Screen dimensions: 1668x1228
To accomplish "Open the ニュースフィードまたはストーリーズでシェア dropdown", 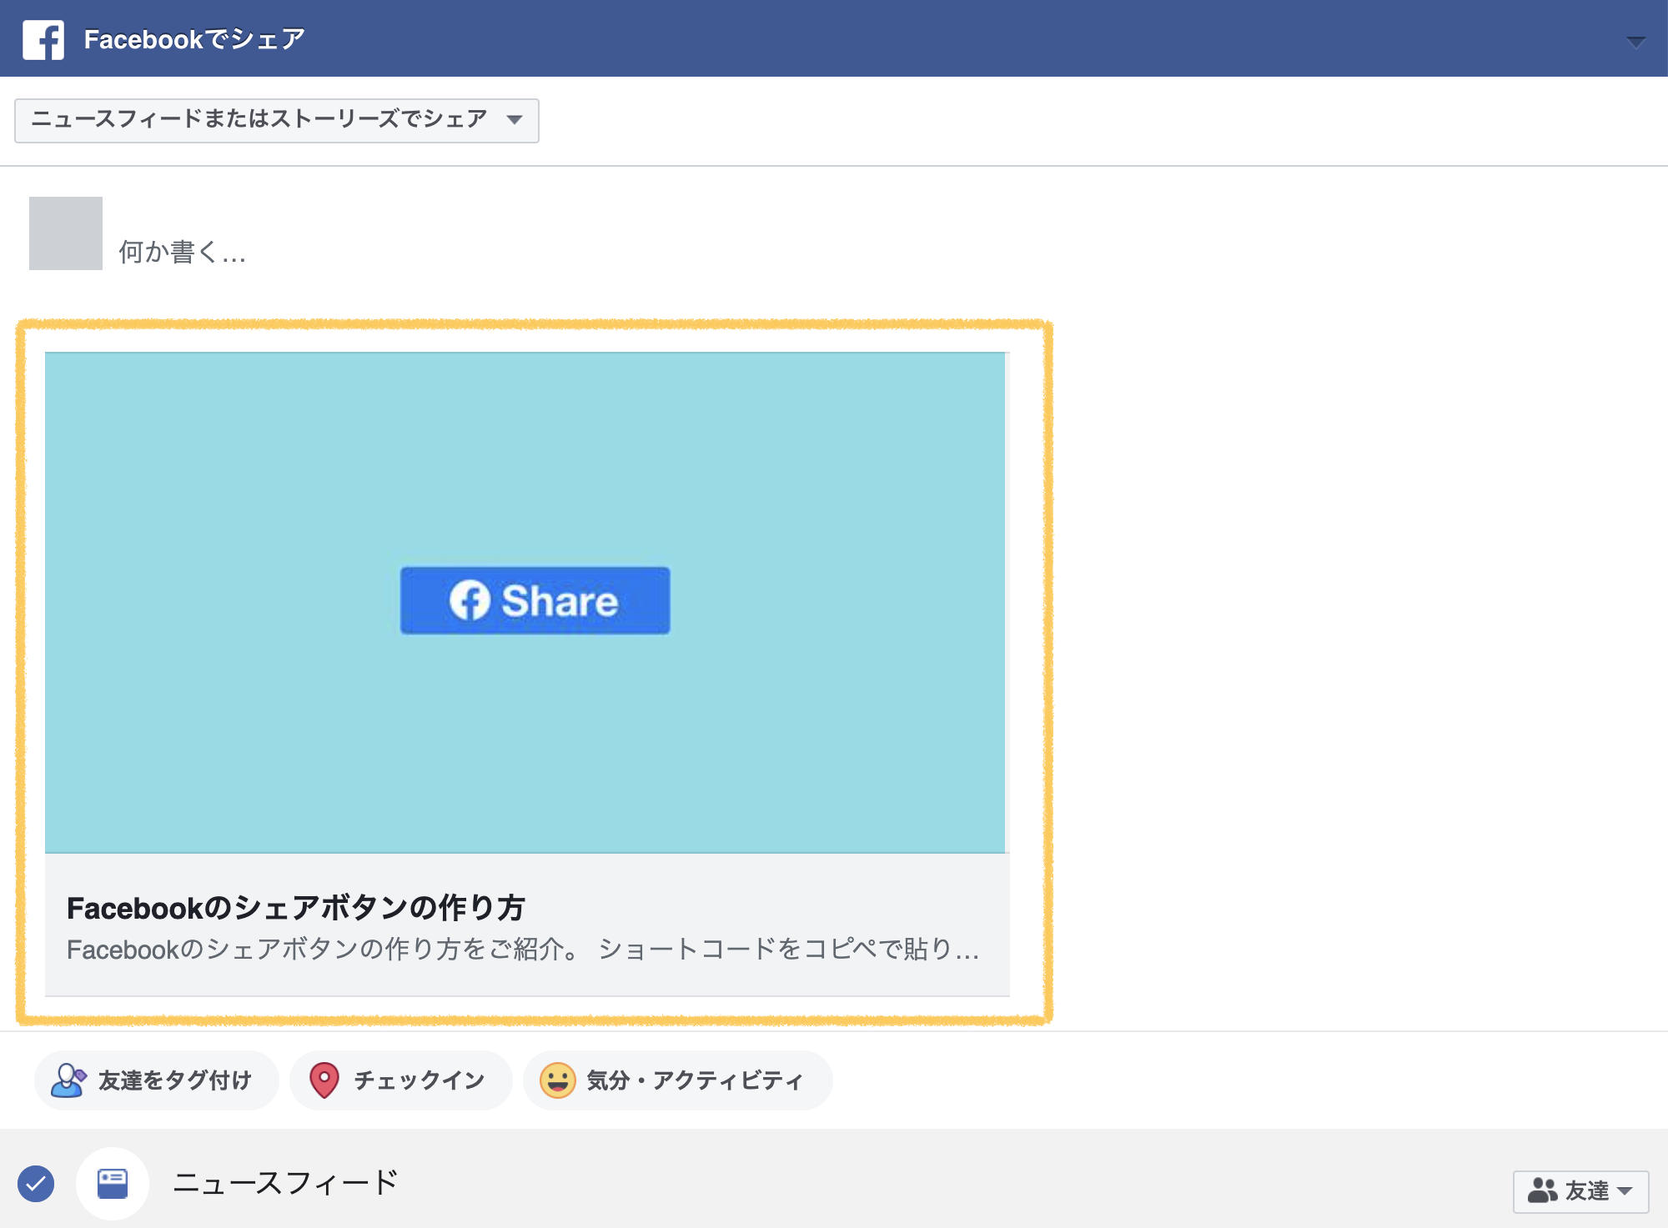I will click(277, 120).
